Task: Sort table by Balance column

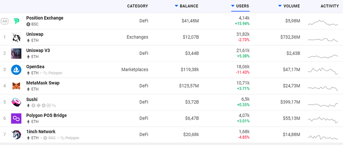Action: pyautogui.click(x=187, y=6)
